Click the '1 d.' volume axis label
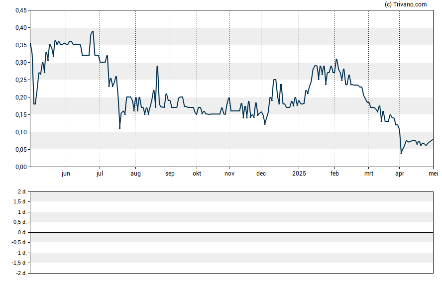This screenshot has width=442, height=281. [x=22, y=212]
